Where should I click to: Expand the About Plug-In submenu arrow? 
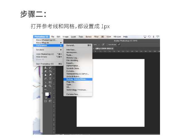tap(61, 43)
